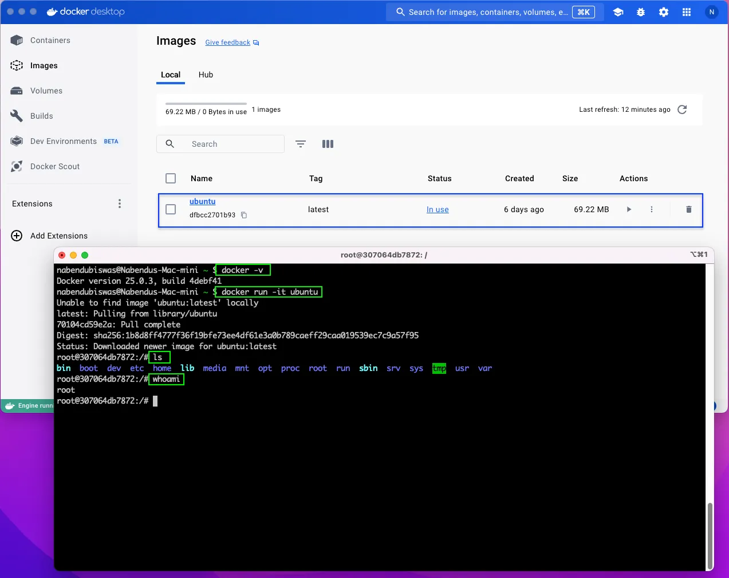Click the Add Extensions plus icon

17,236
